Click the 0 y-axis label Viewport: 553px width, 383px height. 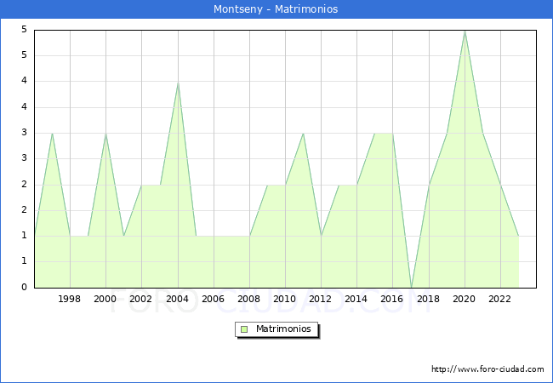pyautogui.click(x=24, y=287)
